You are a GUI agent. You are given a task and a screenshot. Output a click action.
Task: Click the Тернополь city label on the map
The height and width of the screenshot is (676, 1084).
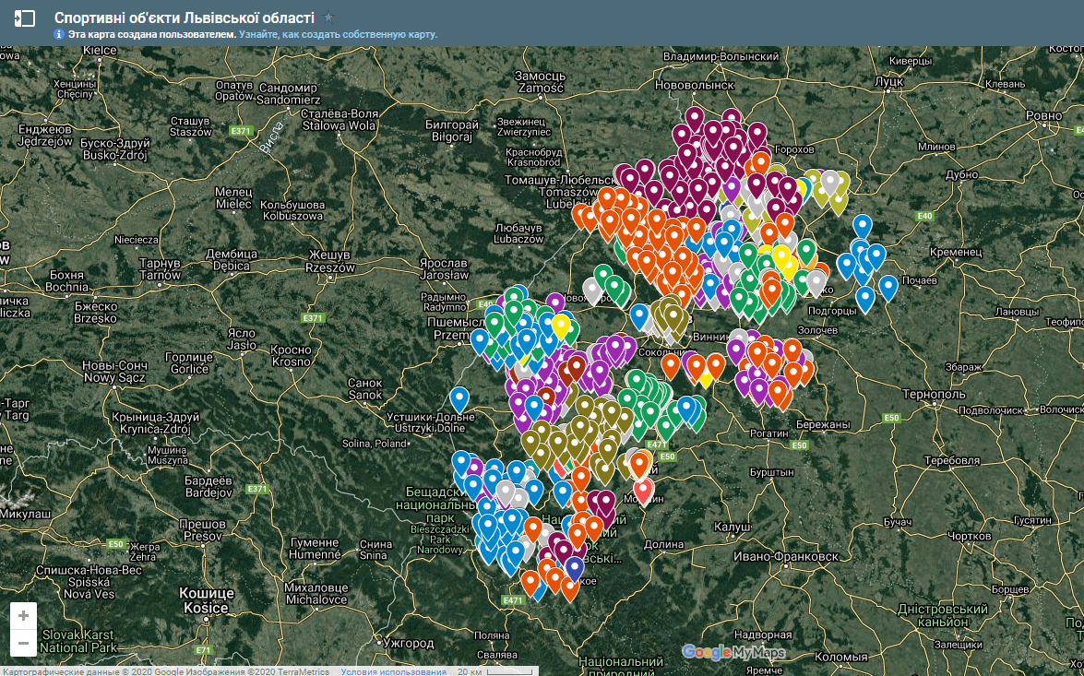click(x=932, y=394)
